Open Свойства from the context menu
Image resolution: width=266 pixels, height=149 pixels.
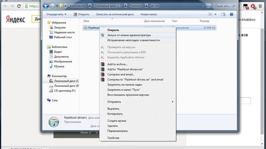click(138, 138)
